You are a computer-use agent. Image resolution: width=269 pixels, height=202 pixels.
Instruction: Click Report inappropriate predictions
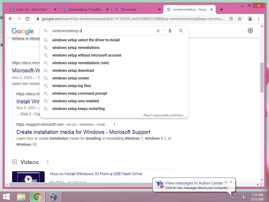[163, 115]
